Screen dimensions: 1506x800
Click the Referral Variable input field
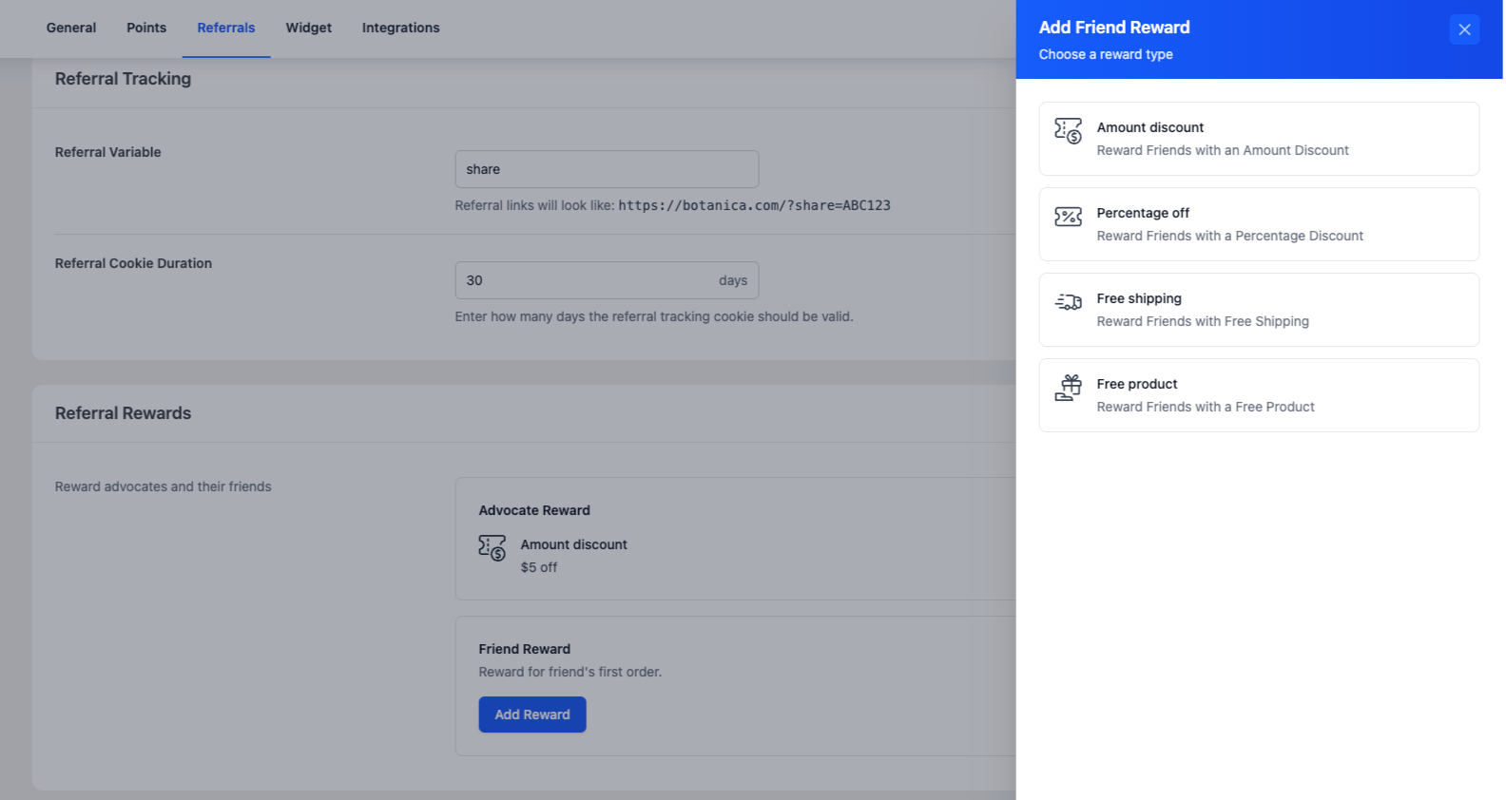(x=607, y=169)
